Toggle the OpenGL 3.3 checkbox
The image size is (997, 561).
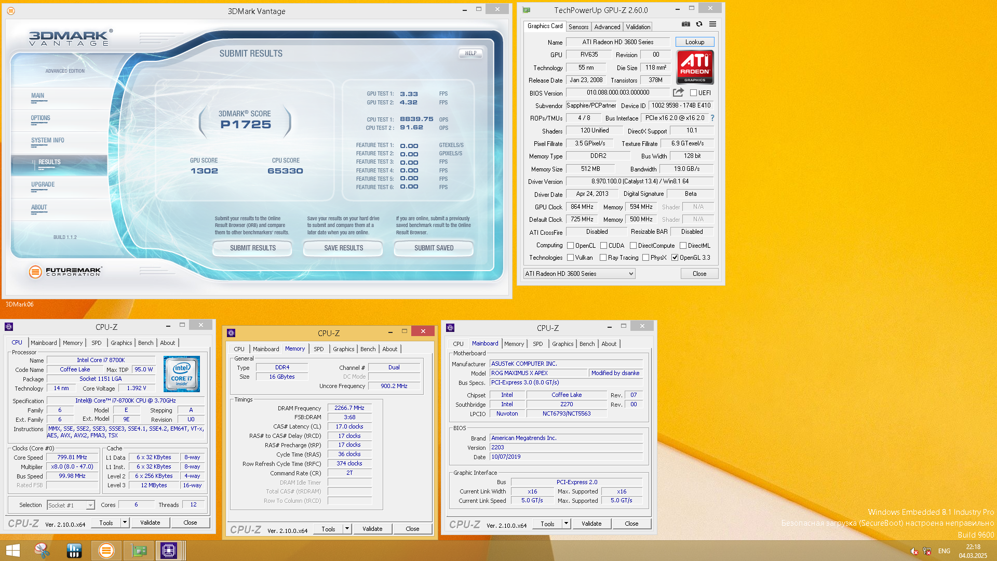pos(675,258)
